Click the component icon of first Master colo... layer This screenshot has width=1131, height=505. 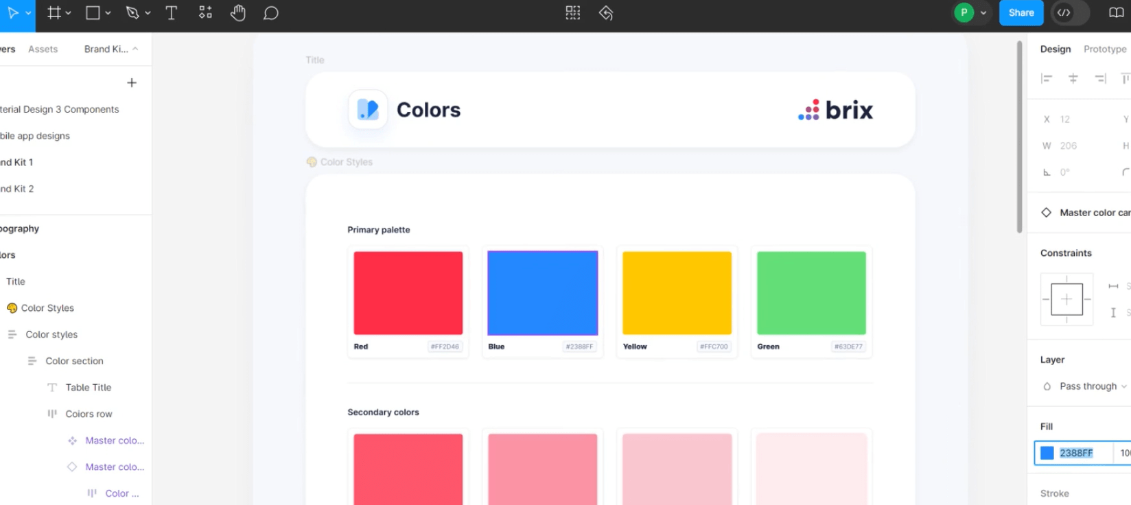(x=72, y=441)
